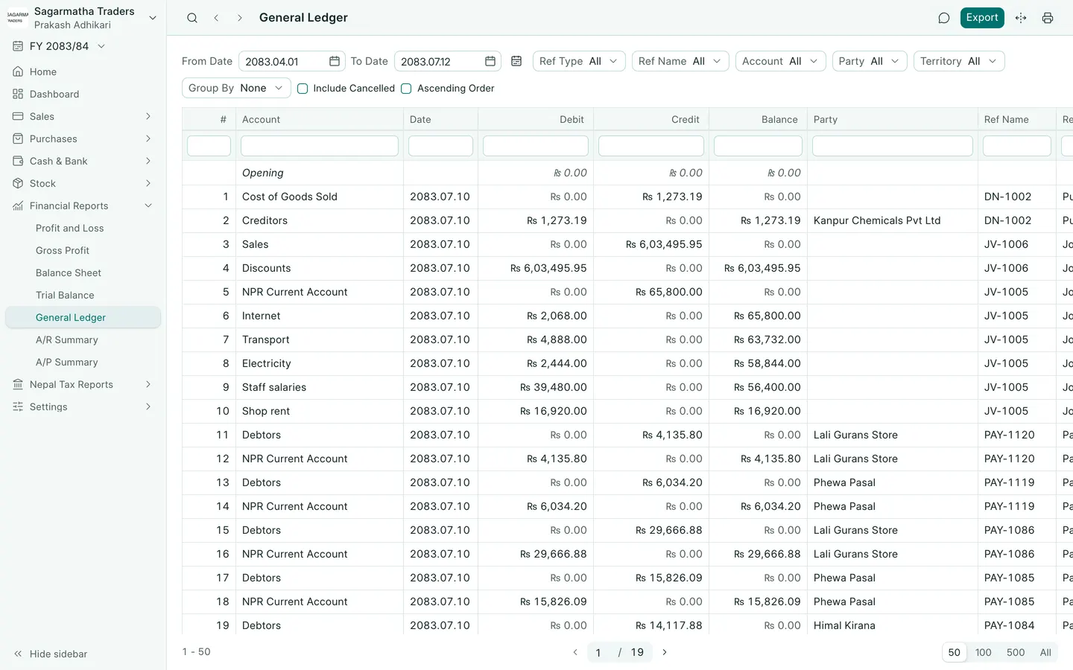Enable the Ascending Order checkbox
The height and width of the screenshot is (670, 1073).
[406, 89]
